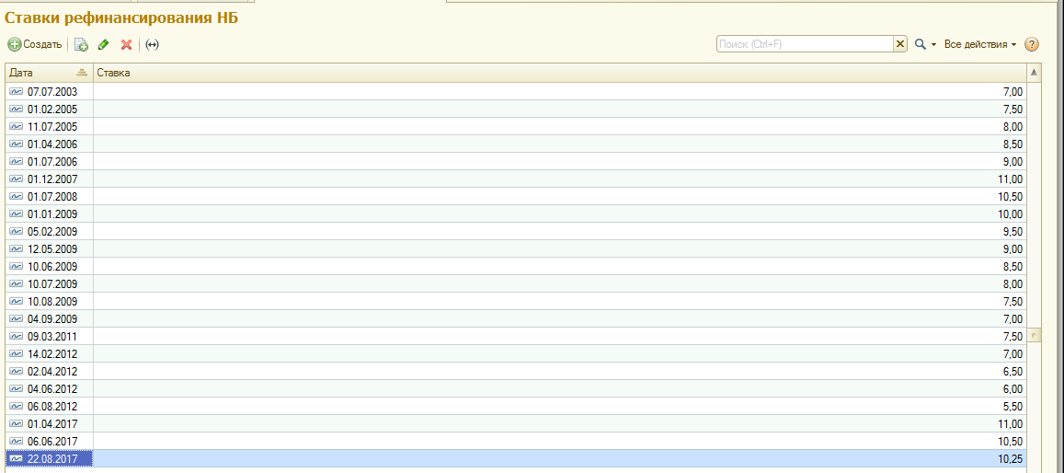Click the record icon of row 05.02.2009
Screen dimensions: 1064x473
(x=16, y=231)
